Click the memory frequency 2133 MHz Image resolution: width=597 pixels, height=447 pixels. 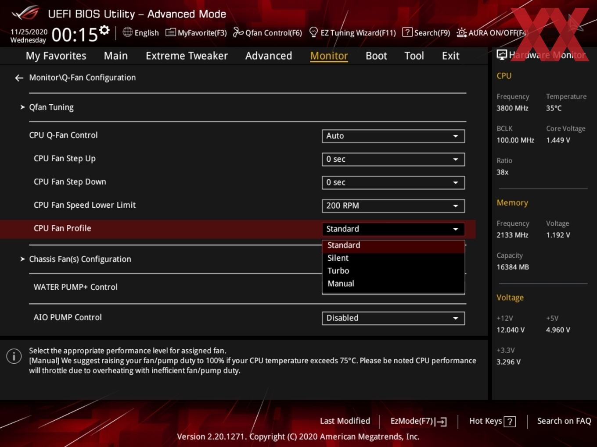coord(512,235)
